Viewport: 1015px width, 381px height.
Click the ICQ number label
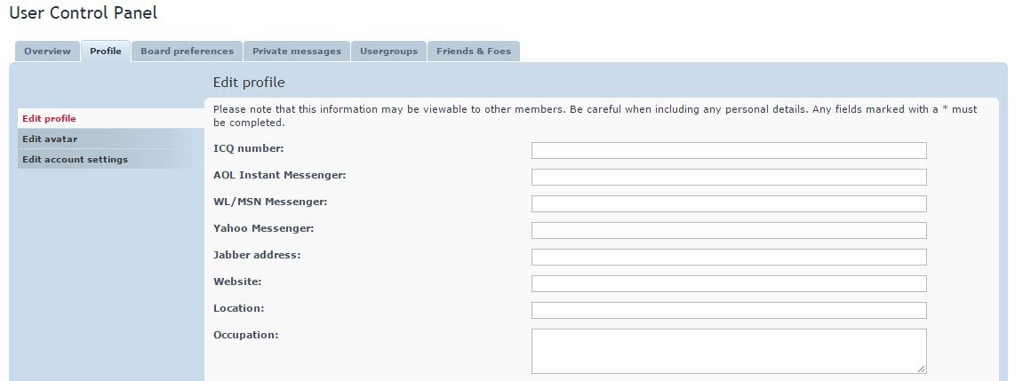coord(249,149)
